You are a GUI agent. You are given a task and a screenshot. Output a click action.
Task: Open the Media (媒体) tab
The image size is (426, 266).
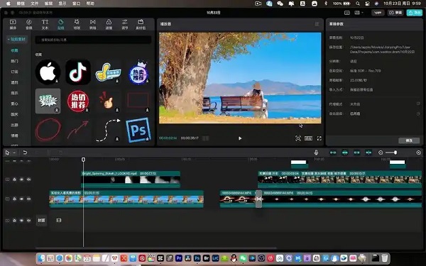[13, 24]
